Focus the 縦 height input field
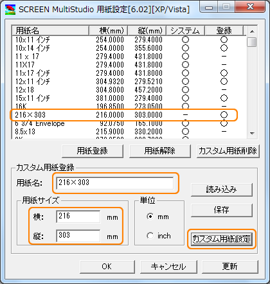 pos(78,236)
